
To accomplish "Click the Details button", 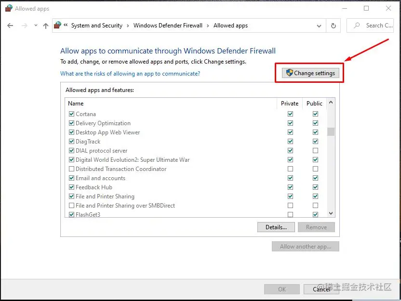I will coord(276,227).
